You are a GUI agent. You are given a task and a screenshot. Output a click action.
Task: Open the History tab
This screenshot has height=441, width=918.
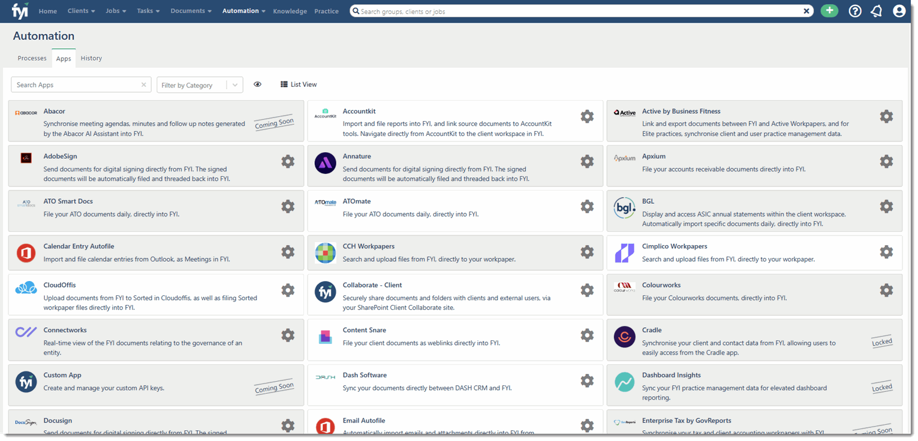tap(91, 58)
